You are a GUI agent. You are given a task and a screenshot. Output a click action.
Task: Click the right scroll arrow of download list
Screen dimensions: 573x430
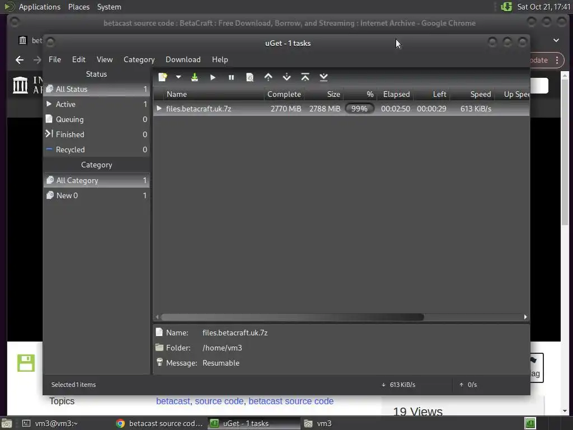click(525, 317)
